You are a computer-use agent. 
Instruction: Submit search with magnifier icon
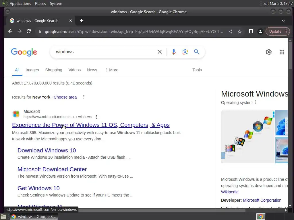coord(196,52)
